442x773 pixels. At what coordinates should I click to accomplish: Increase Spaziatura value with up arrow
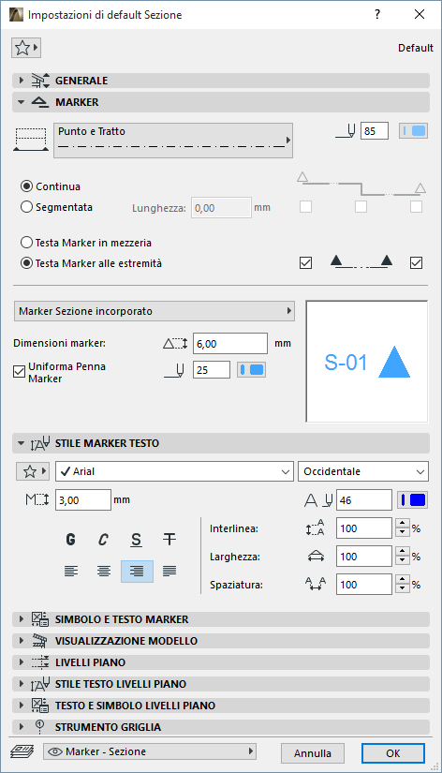pyautogui.click(x=403, y=580)
